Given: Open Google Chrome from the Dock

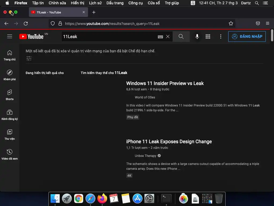Looking at the screenshot, I should click(78, 199).
